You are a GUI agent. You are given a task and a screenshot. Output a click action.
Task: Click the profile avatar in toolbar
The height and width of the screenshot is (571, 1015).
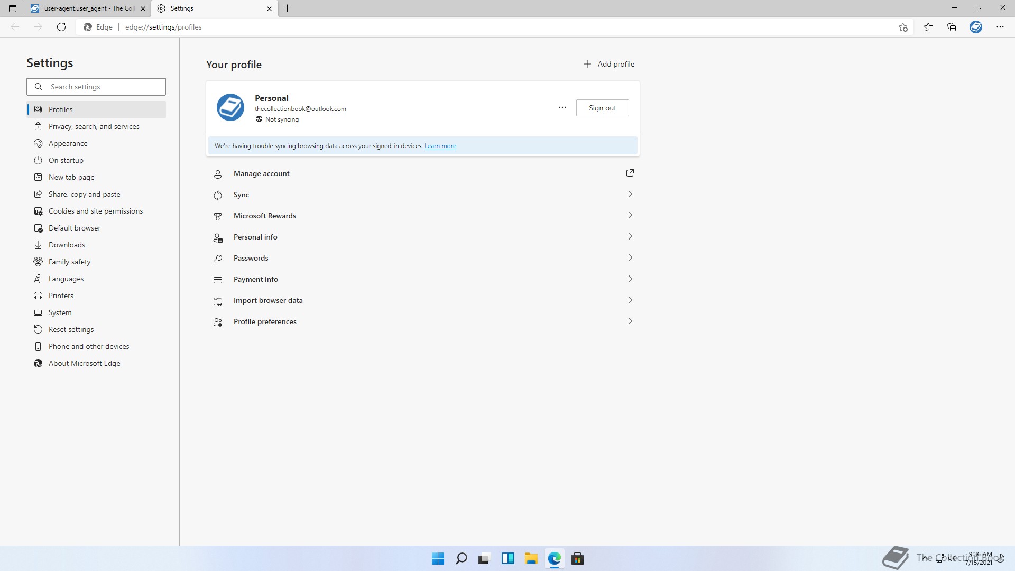(x=976, y=27)
